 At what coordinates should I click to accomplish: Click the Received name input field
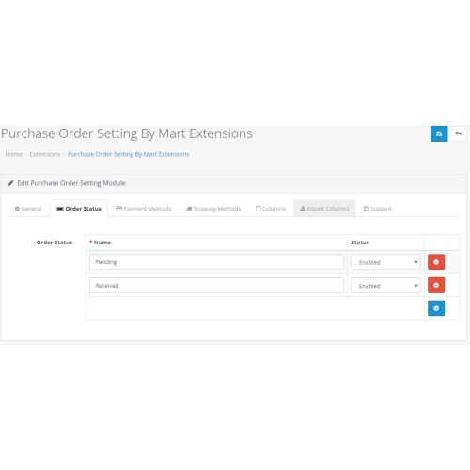click(x=216, y=286)
